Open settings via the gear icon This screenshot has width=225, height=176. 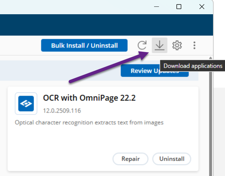pyautogui.click(x=177, y=45)
